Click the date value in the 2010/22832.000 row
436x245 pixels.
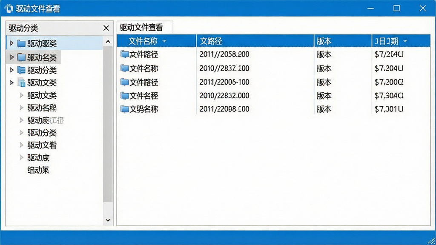(x=389, y=96)
